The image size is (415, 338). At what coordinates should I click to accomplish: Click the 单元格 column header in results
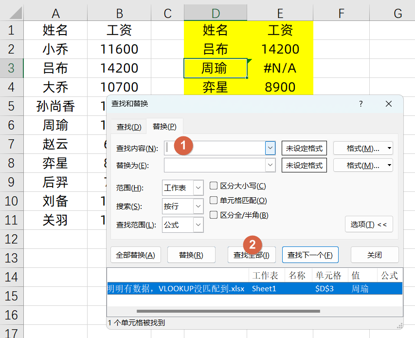tap(329, 275)
